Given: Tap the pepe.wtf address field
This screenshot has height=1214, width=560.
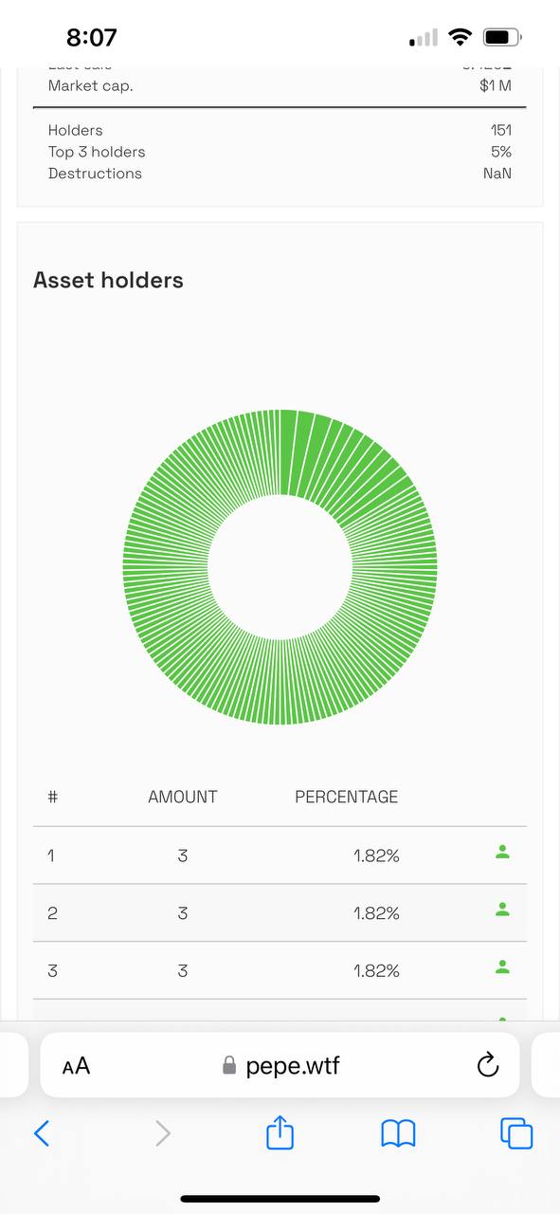Looking at the screenshot, I should 280,1065.
